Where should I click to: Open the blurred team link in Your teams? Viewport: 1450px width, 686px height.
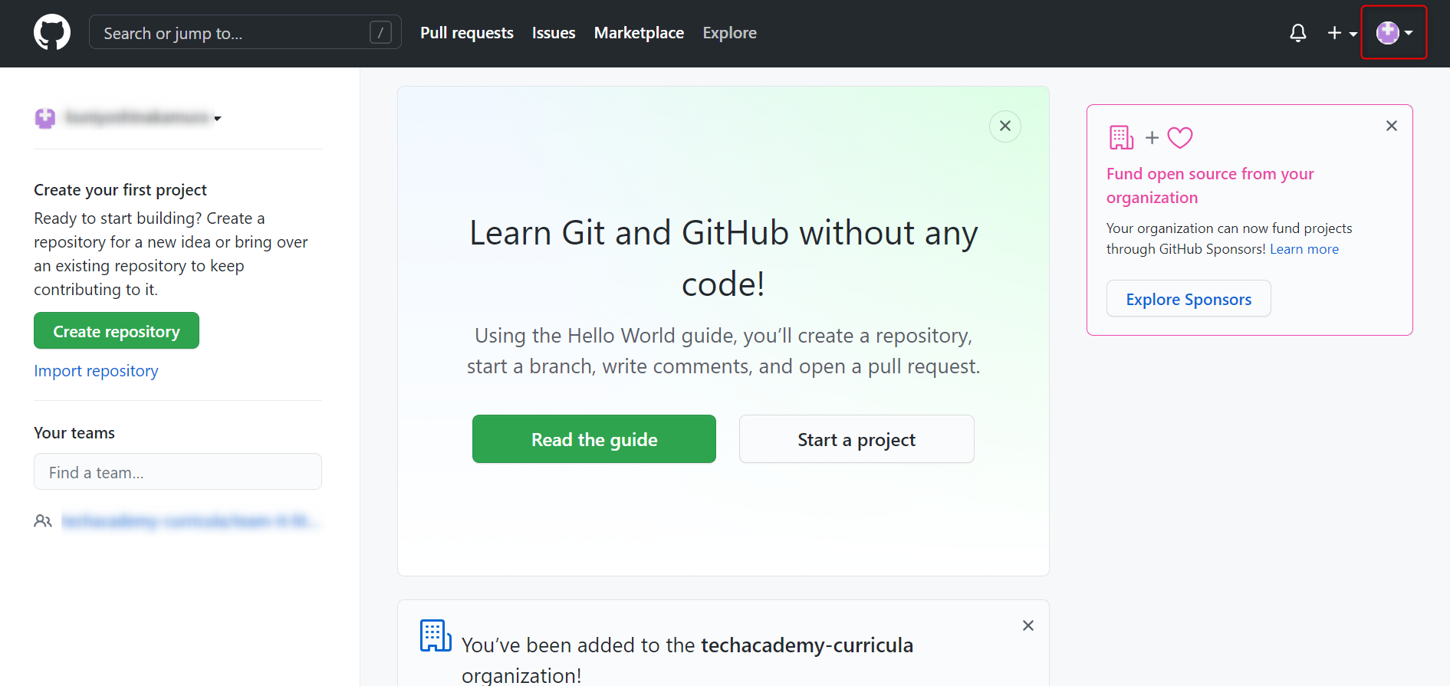[x=190, y=521]
